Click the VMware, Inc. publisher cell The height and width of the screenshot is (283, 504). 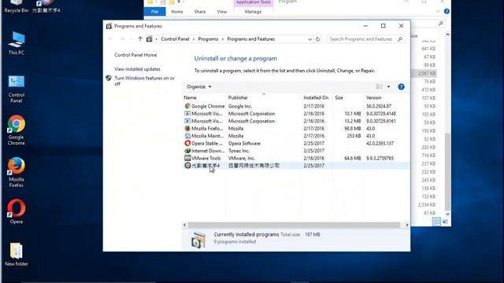(x=242, y=158)
